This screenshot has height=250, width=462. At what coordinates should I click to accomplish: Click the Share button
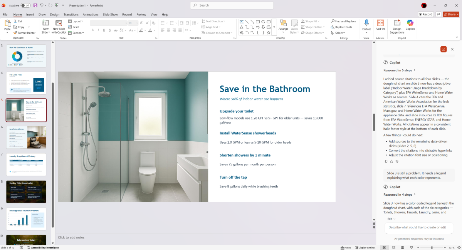[450, 14]
